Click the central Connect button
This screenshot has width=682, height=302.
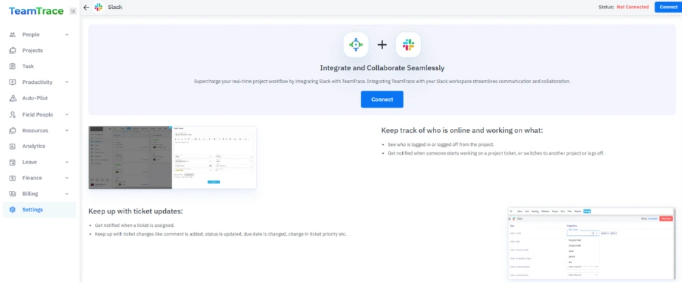382,100
